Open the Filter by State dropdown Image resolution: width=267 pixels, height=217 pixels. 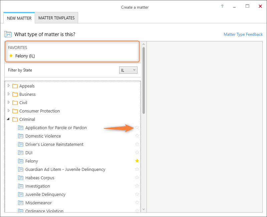point(128,70)
